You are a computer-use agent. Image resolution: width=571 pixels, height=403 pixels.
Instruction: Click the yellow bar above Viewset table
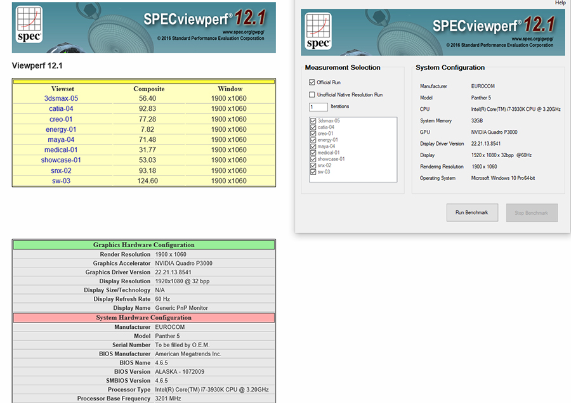(x=144, y=81)
